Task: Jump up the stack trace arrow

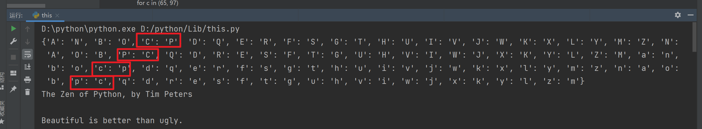Action: tap(27, 29)
